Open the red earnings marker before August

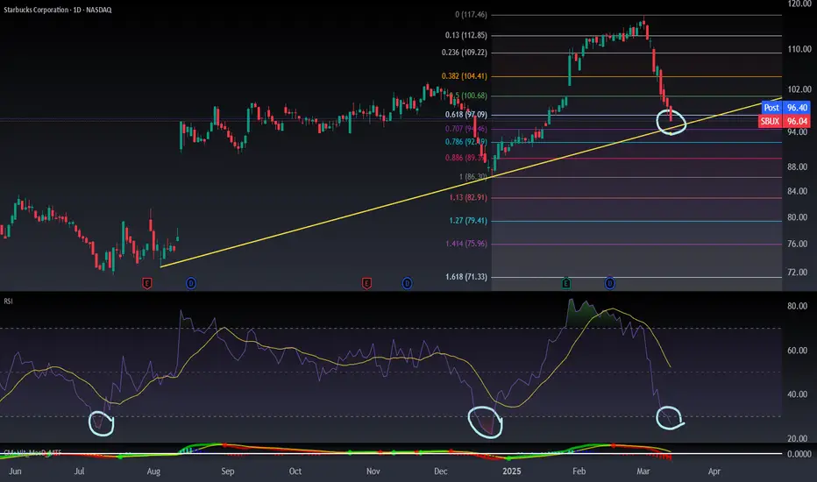147,283
